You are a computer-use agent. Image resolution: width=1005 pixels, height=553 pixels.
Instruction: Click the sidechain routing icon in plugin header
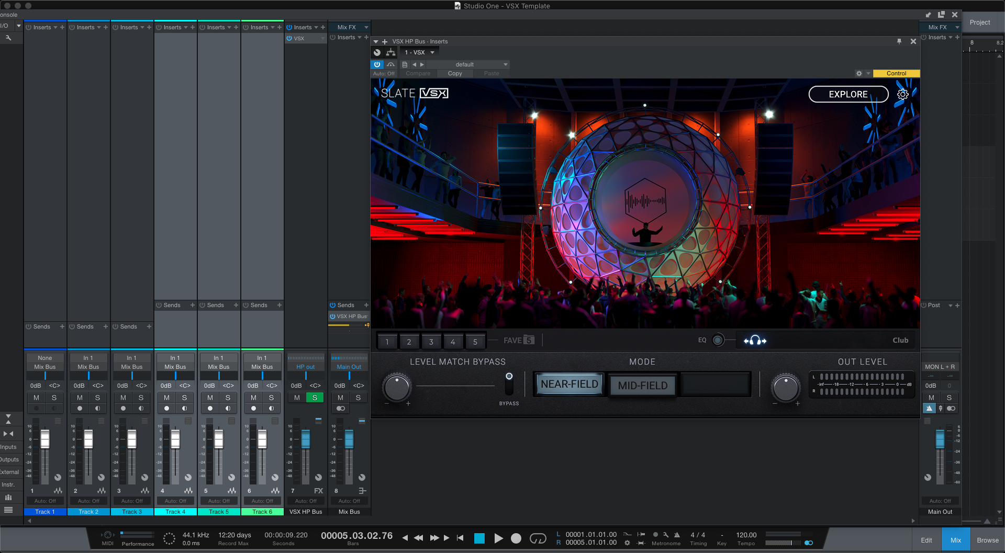[x=390, y=52]
